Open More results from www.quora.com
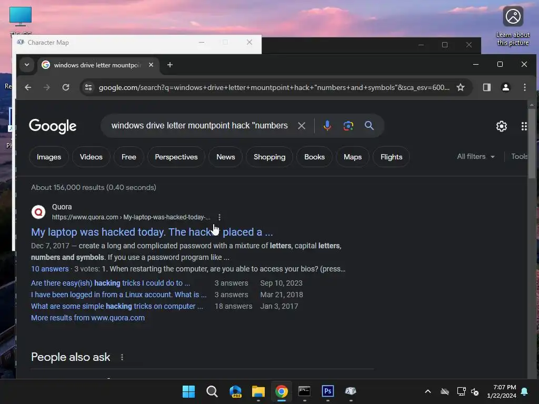539x404 pixels. [88, 318]
